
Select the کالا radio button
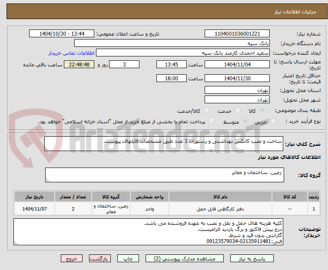pyautogui.click(x=262, y=110)
